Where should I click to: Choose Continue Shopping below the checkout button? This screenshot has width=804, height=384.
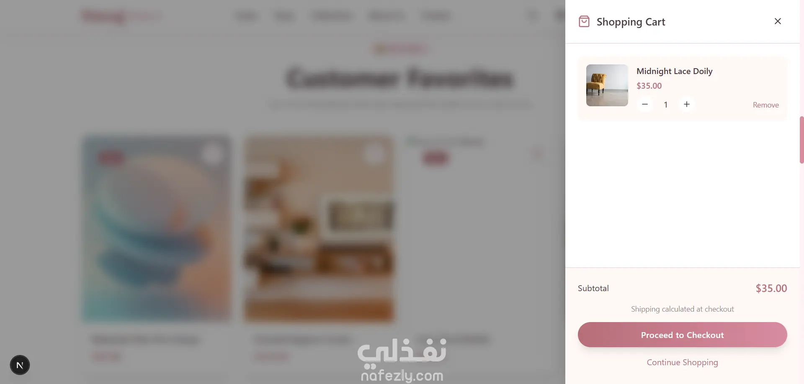click(683, 362)
